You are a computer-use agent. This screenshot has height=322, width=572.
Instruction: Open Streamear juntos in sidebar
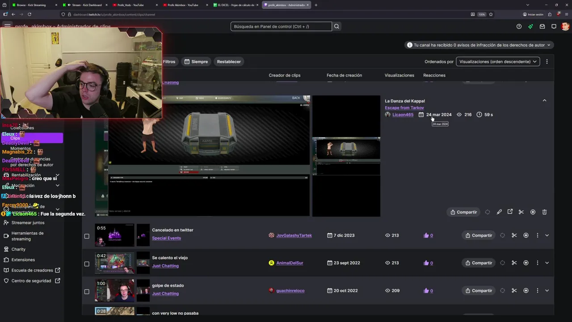(x=28, y=223)
